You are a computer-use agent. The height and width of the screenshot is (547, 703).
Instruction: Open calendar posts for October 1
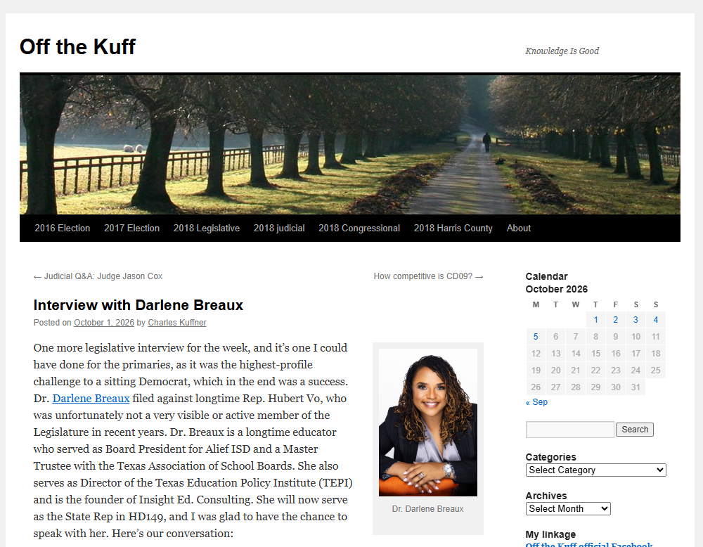click(x=596, y=320)
